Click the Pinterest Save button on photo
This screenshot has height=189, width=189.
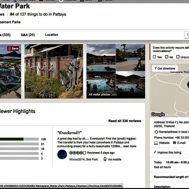(x=13, y=49)
